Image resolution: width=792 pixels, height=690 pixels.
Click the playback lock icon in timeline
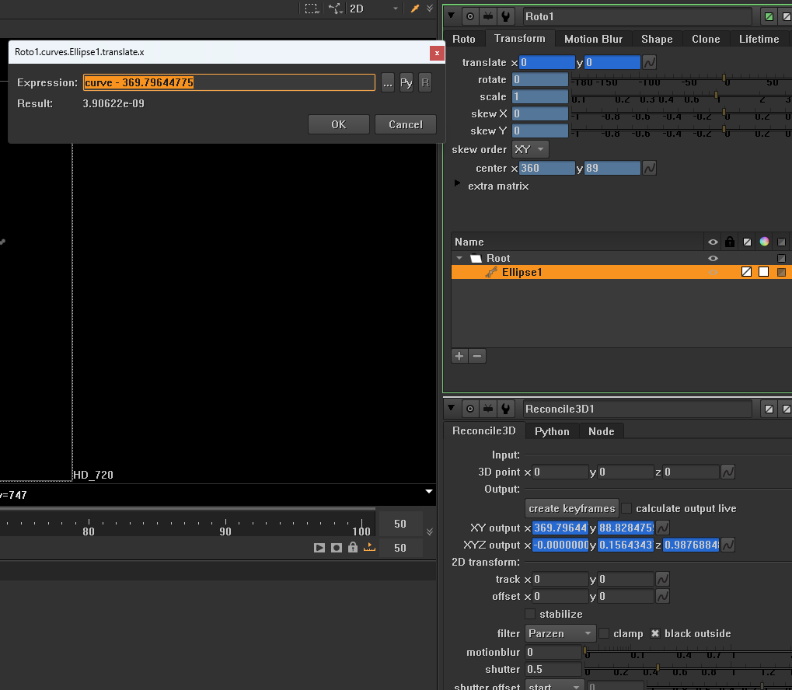[353, 548]
